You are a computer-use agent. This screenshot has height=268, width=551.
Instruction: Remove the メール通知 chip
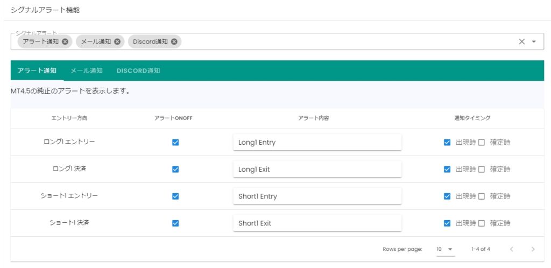117,41
